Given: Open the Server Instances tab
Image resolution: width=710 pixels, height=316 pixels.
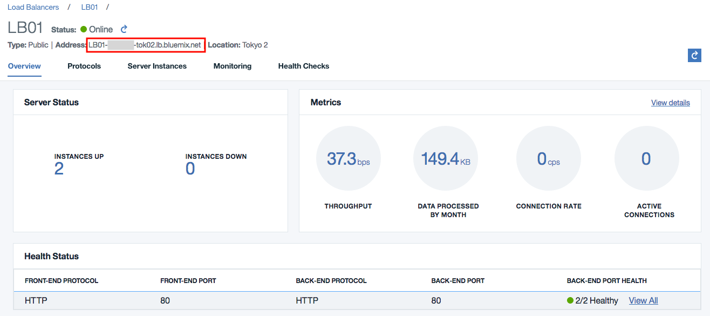Looking at the screenshot, I should pyautogui.click(x=156, y=66).
